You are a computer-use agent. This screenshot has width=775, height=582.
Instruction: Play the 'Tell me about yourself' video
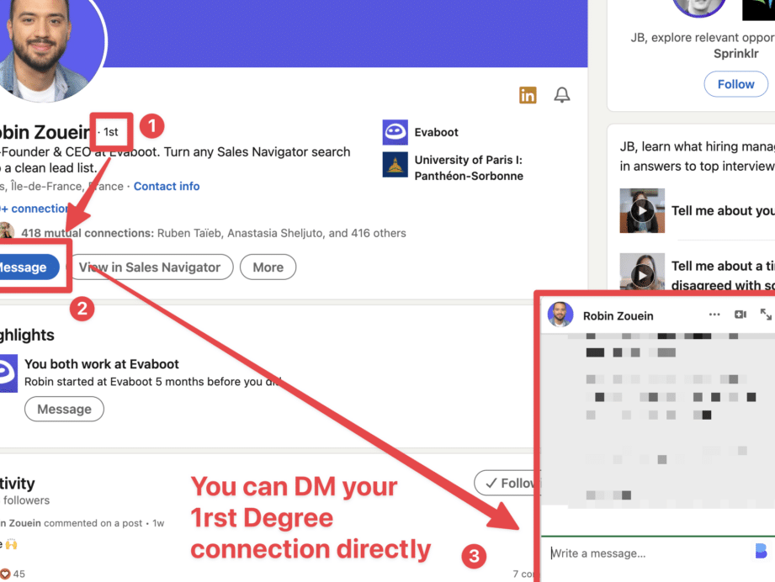click(x=642, y=210)
